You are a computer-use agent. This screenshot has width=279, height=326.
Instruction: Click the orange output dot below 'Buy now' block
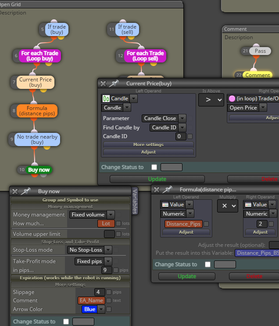pos(35,175)
